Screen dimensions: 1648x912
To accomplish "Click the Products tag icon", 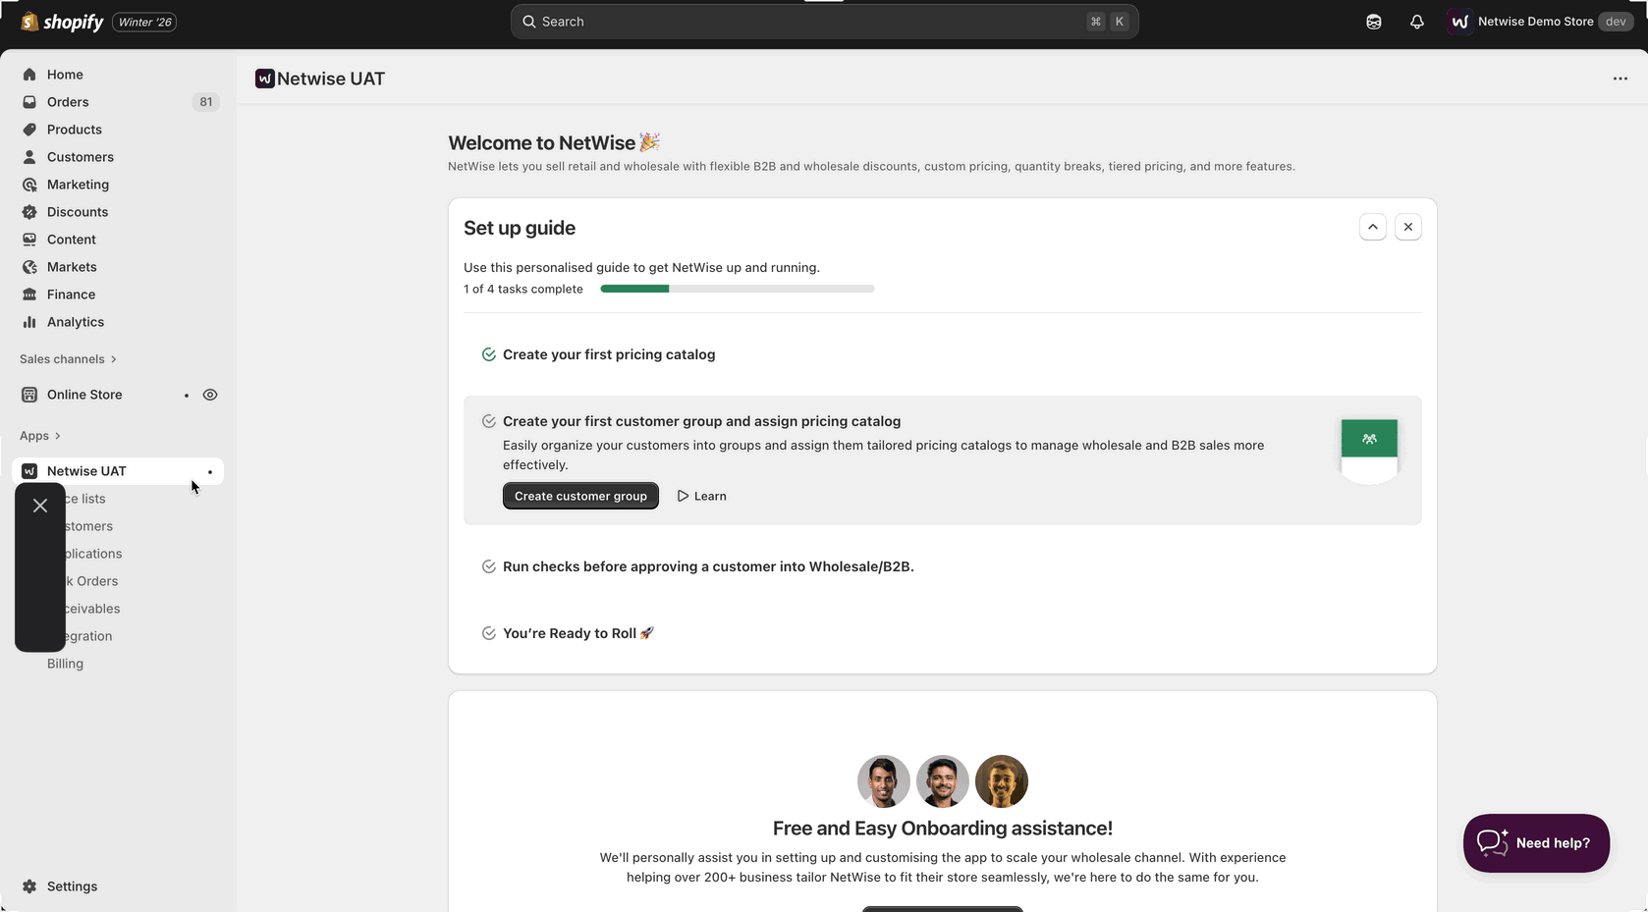I will click(29, 130).
